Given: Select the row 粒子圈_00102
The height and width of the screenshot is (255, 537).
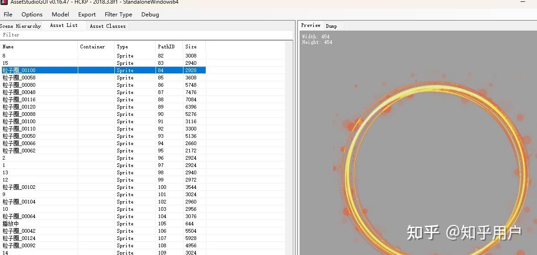Looking at the screenshot, I should click(103, 187).
